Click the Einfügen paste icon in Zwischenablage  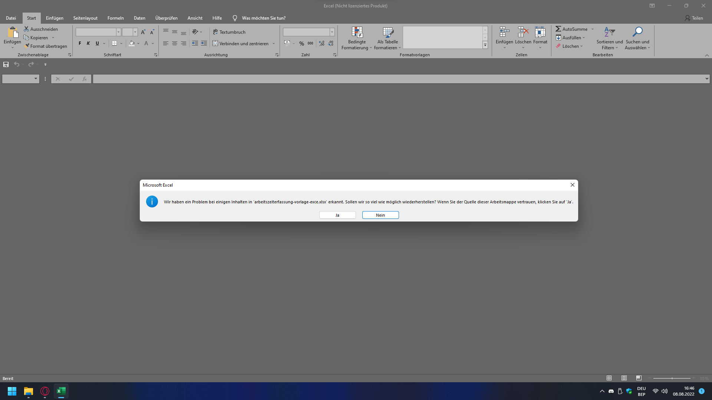click(x=12, y=33)
